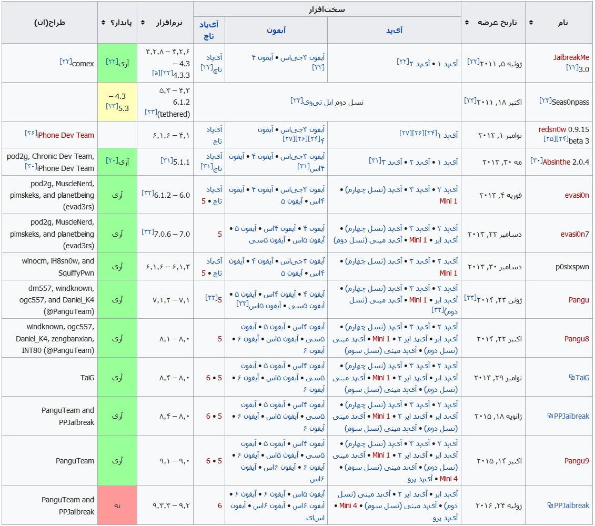Select the 'نسل دوم اپل تی‌وی' cell
595x526 pixels.
tap(327, 102)
